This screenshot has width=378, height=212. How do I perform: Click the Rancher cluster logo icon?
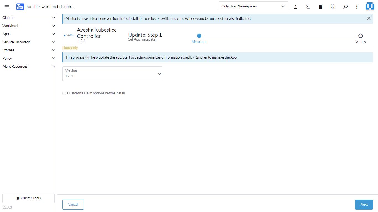click(20, 7)
